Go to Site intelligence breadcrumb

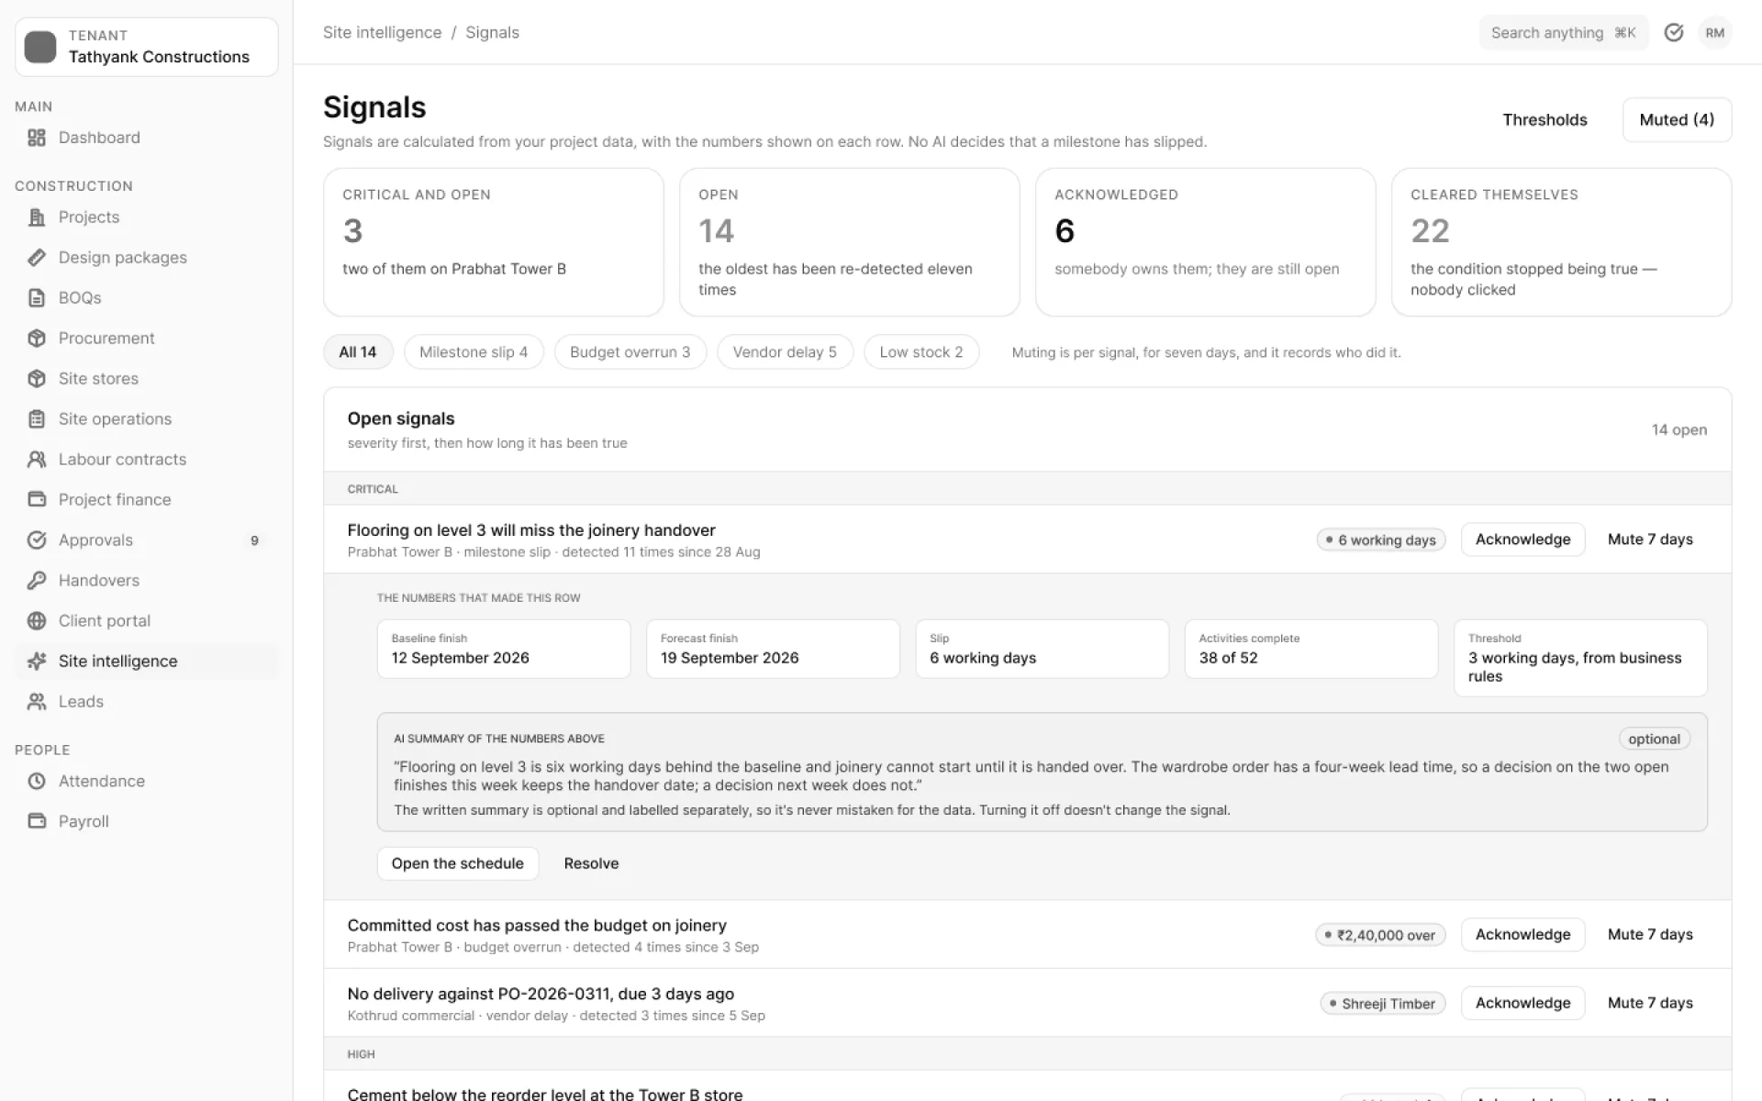[x=382, y=33]
